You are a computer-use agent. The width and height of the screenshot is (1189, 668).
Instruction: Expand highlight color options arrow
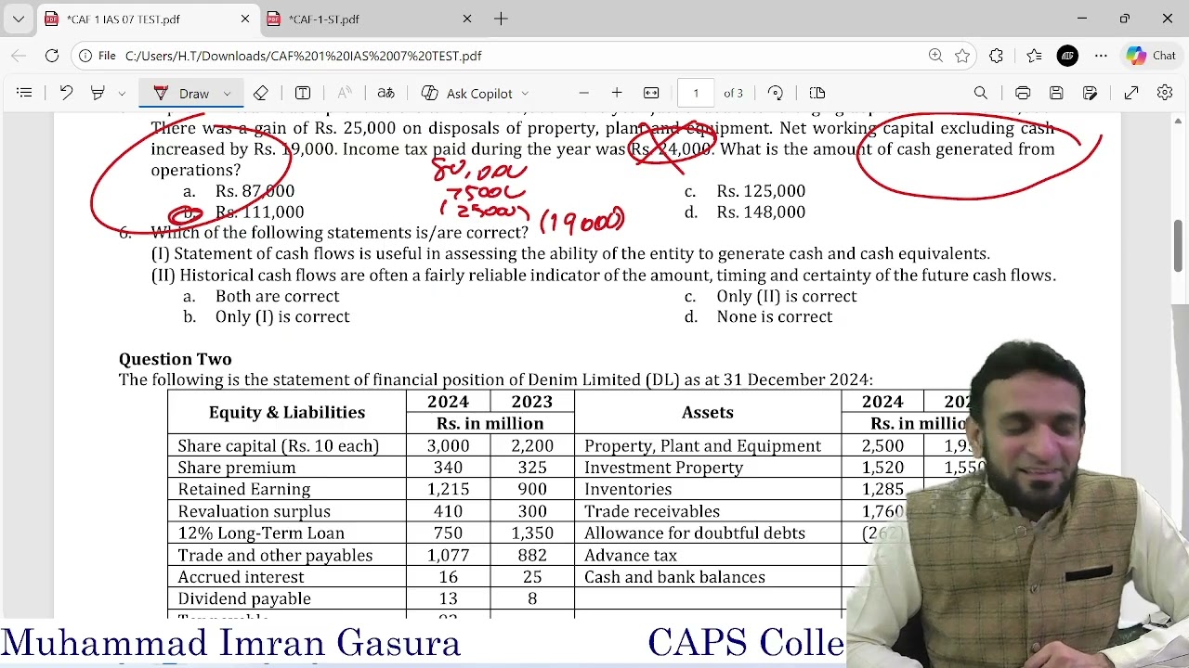(122, 94)
